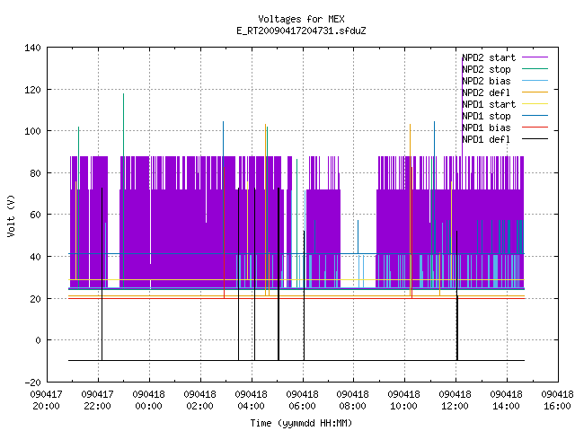Click the y-axis label 'Volt (V)'
This screenshot has height=431, width=575.
[12, 215]
